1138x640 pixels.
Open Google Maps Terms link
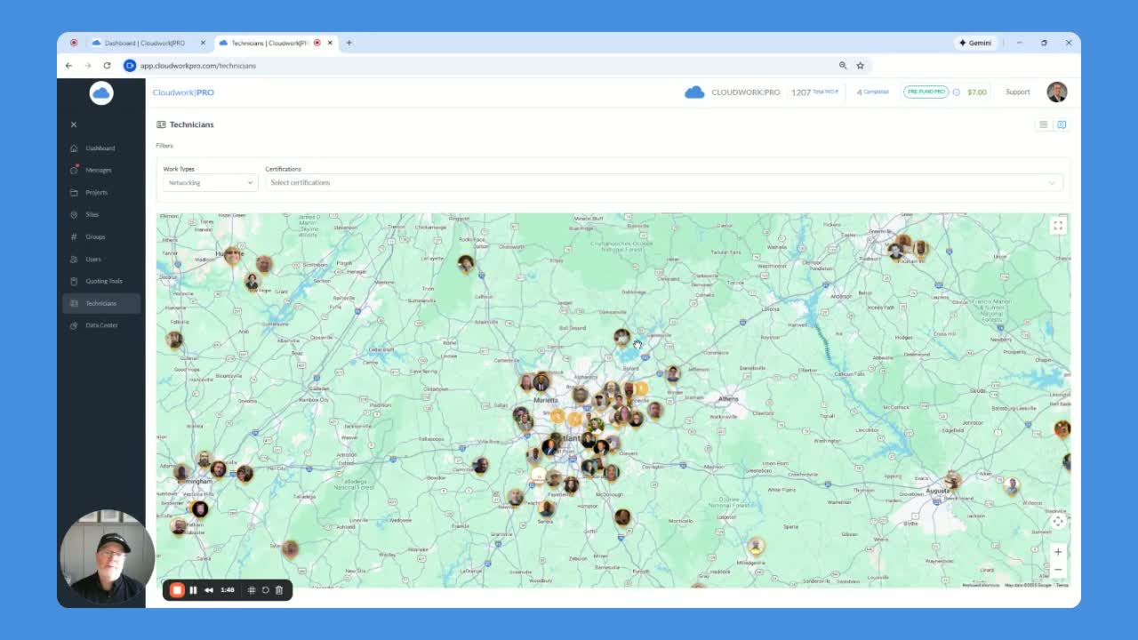(1062, 585)
